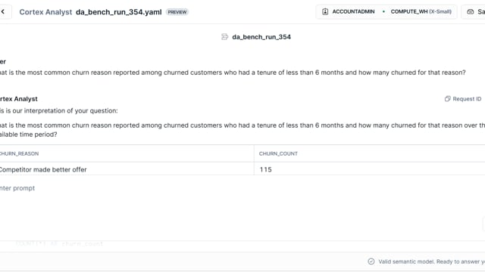The width and height of the screenshot is (485, 272).
Task: Click the valid semantic model checkmark icon
Action: coord(371,261)
